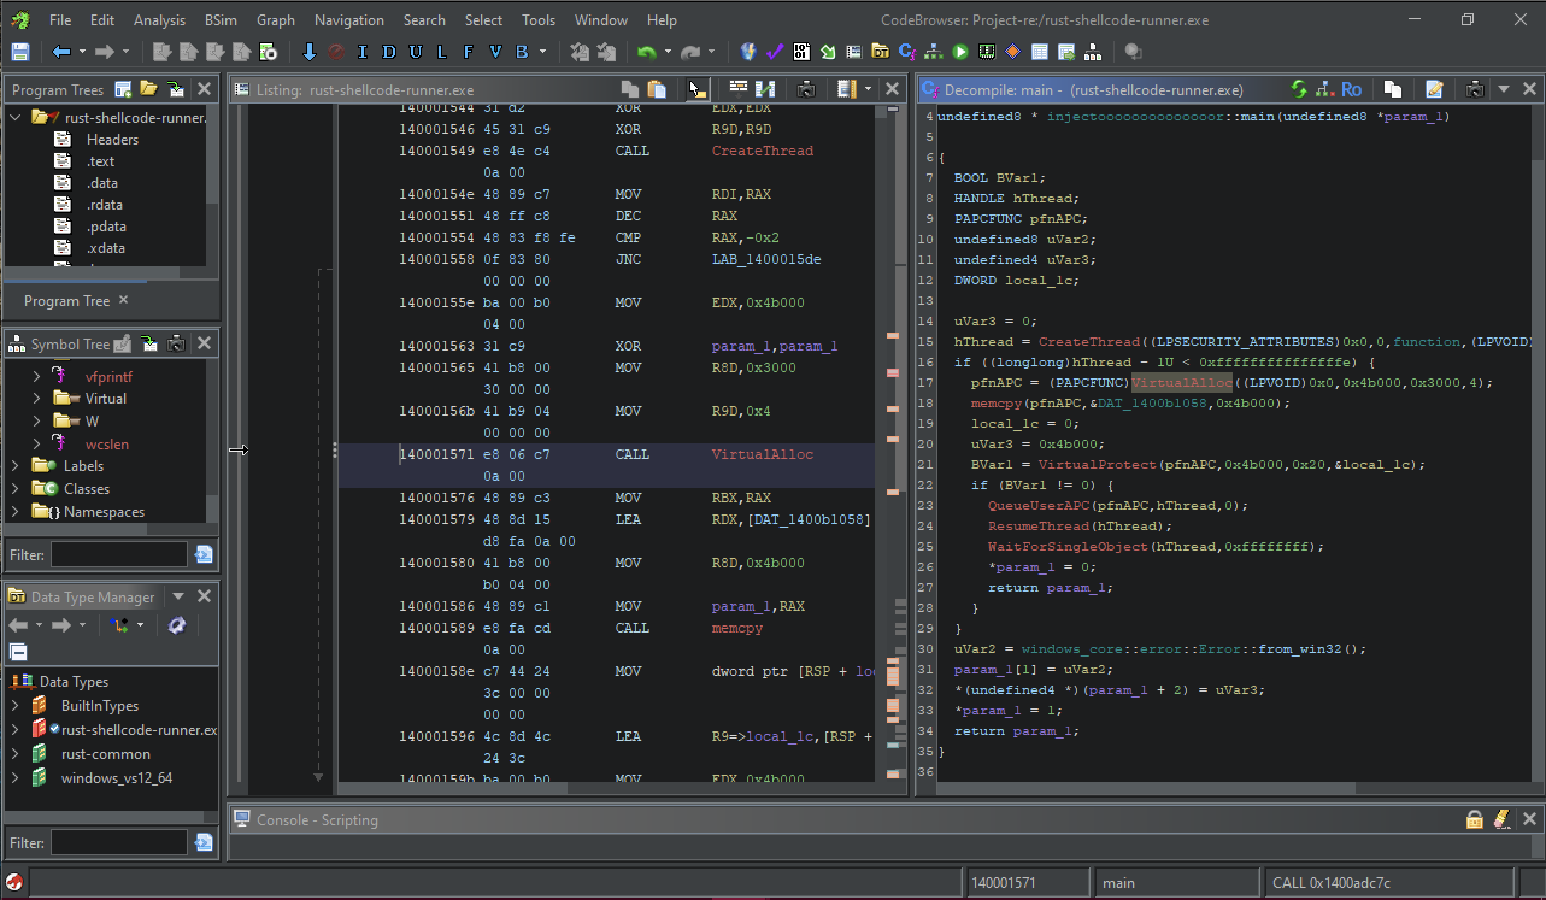Open the BSim menu

coord(221,20)
